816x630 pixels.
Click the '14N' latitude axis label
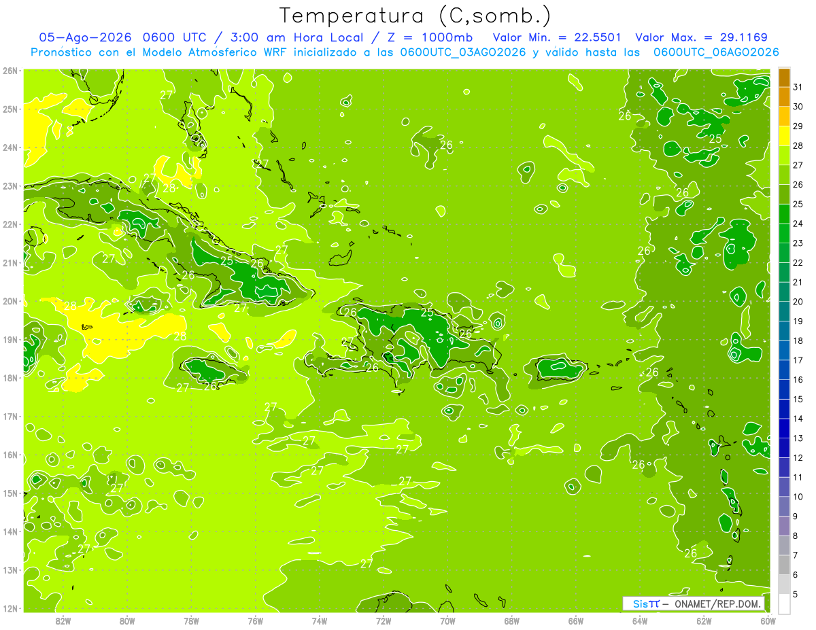point(10,531)
